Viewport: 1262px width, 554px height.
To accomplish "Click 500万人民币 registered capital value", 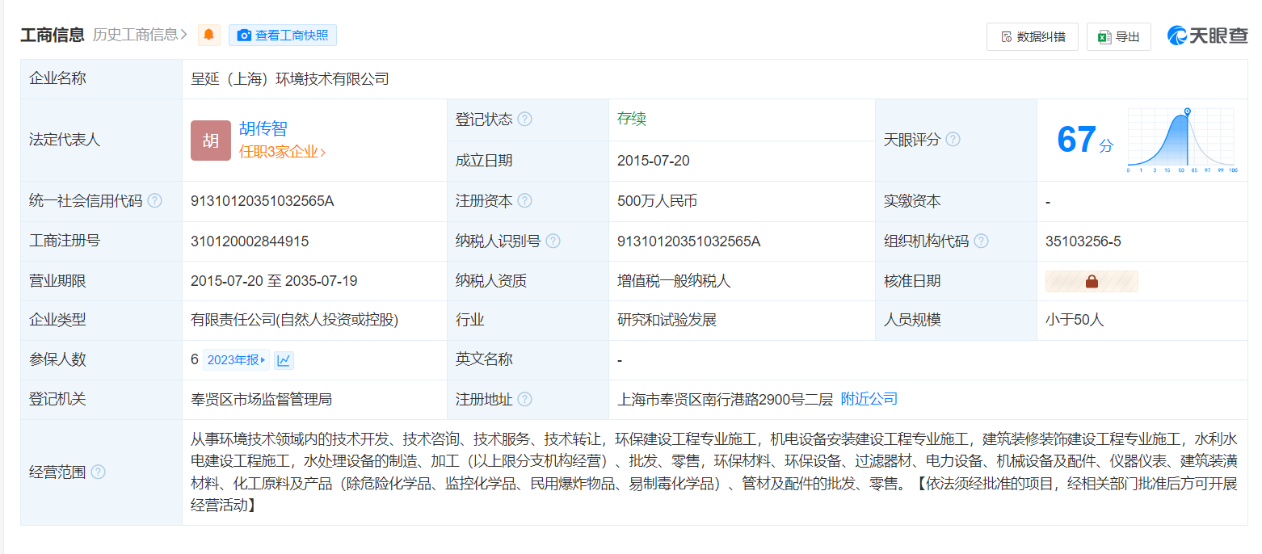I will pos(657,201).
